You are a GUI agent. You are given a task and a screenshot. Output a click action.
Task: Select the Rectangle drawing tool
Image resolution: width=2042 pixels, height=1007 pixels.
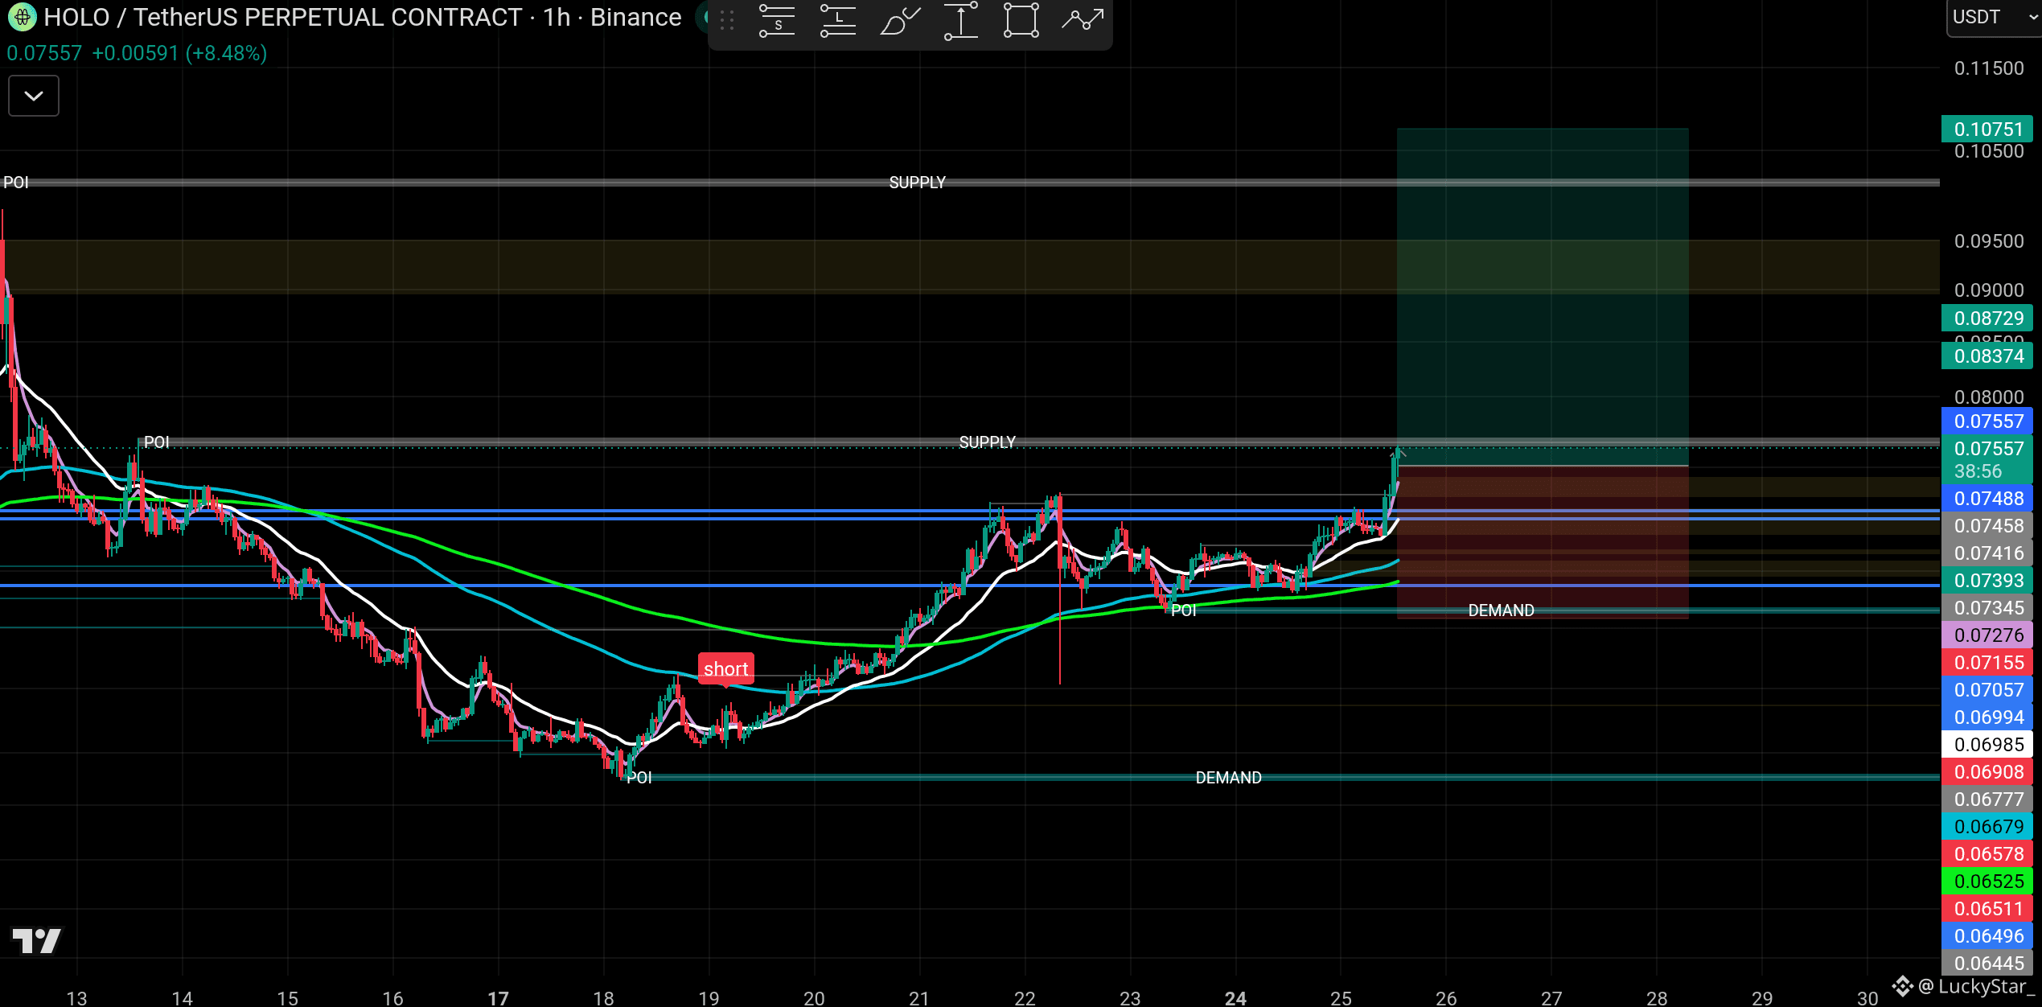click(1021, 21)
